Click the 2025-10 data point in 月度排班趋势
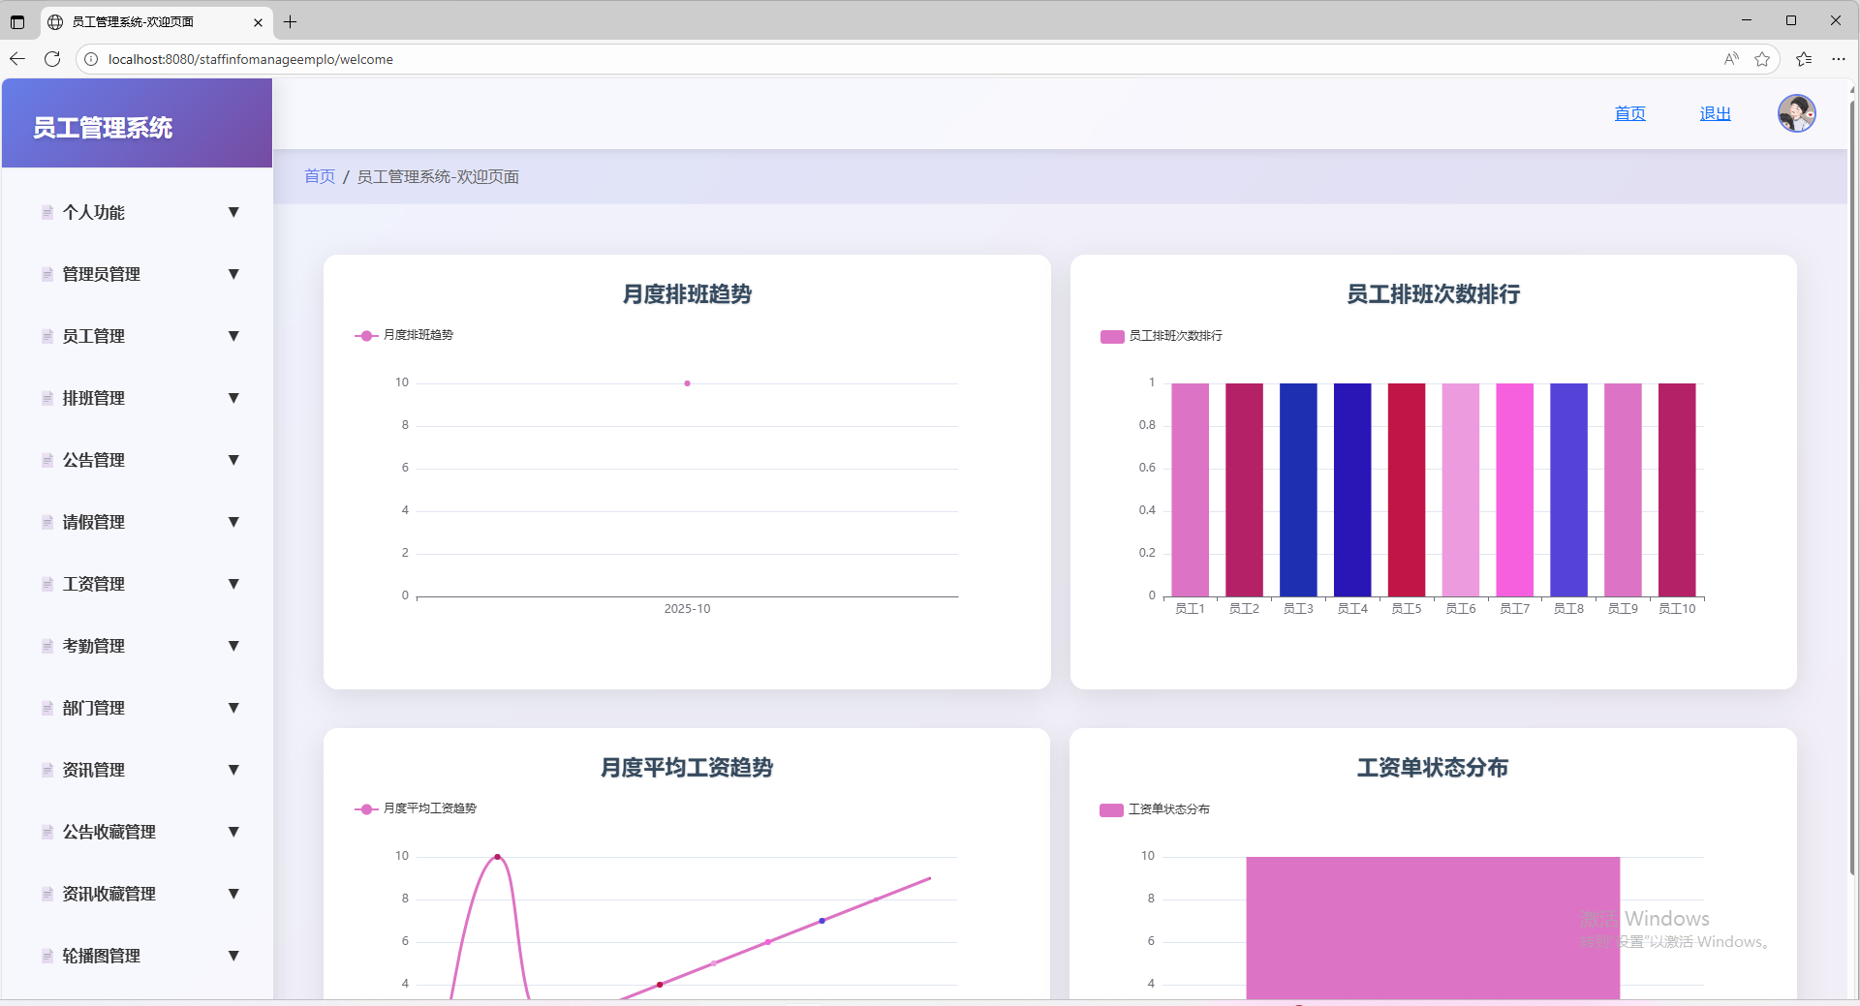Screen dimensions: 1860x1006 [687, 383]
